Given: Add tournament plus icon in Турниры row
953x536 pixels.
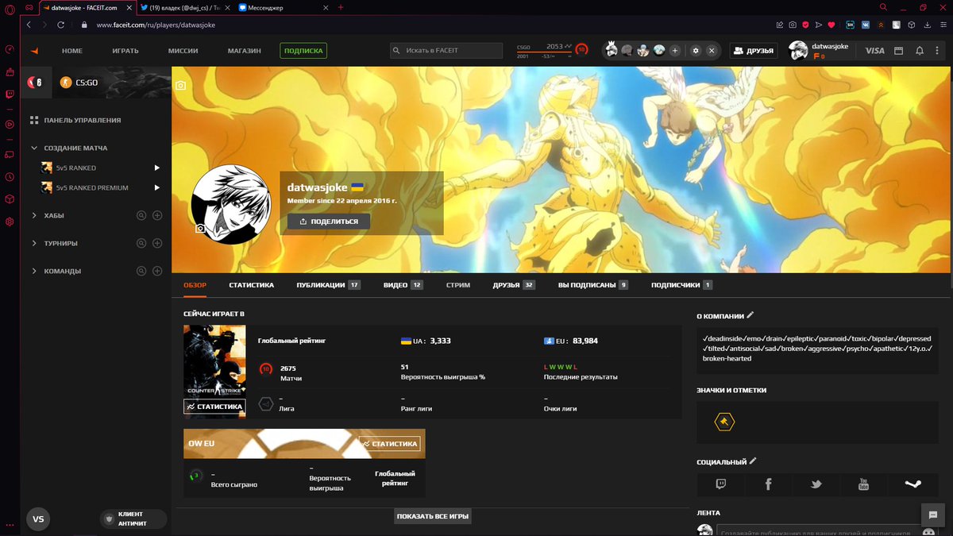Looking at the screenshot, I should (x=157, y=243).
